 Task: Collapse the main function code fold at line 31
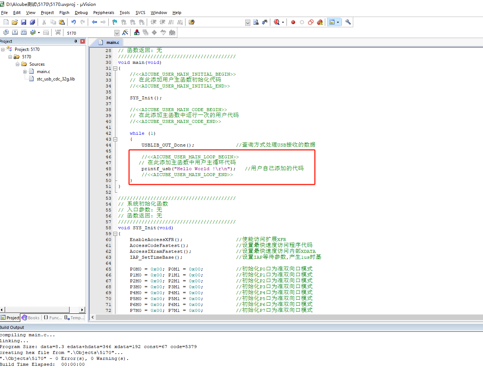tap(115, 68)
